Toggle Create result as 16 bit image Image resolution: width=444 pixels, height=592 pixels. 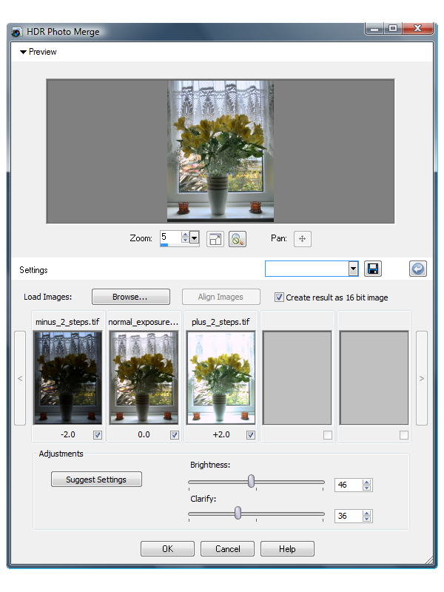coord(279,297)
